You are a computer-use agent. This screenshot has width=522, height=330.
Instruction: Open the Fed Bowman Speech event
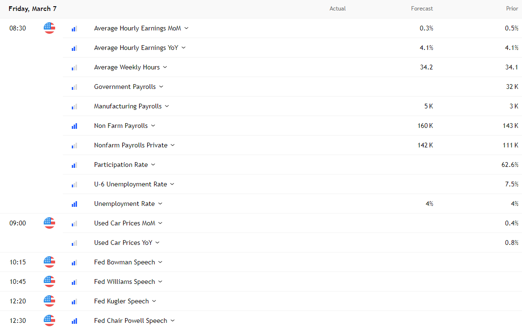click(124, 262)
